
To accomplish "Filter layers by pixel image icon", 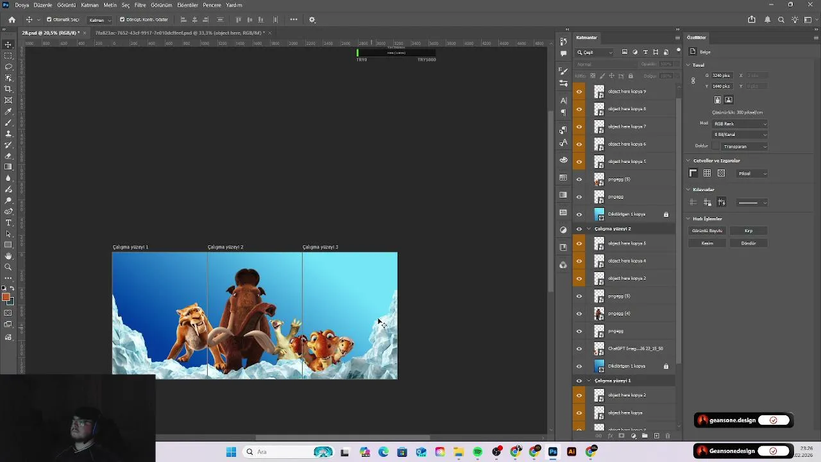I will coord(626,52).
